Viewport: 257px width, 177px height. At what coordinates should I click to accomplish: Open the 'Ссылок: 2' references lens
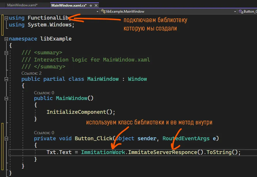click(31, 73)
